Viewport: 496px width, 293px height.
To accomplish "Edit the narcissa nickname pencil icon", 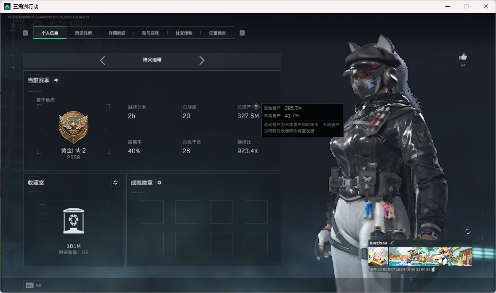I will [392, 242].
